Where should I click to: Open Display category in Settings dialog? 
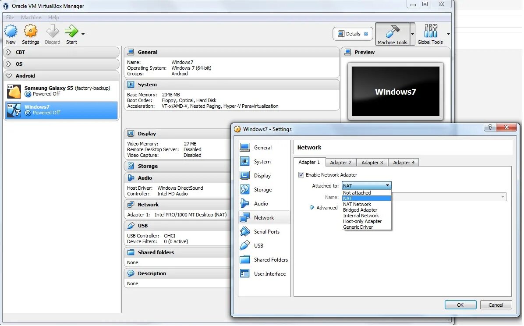(264, 176)
